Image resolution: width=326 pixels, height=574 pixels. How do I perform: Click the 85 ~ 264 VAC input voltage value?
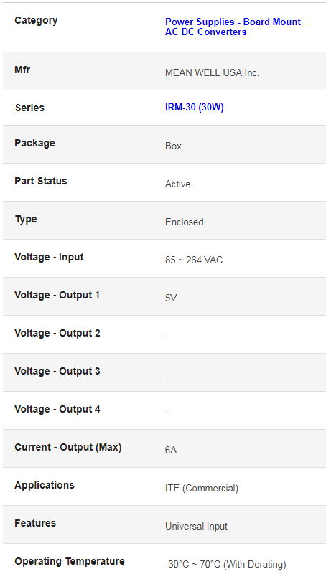pyautogui.click(x=194, y=260)
